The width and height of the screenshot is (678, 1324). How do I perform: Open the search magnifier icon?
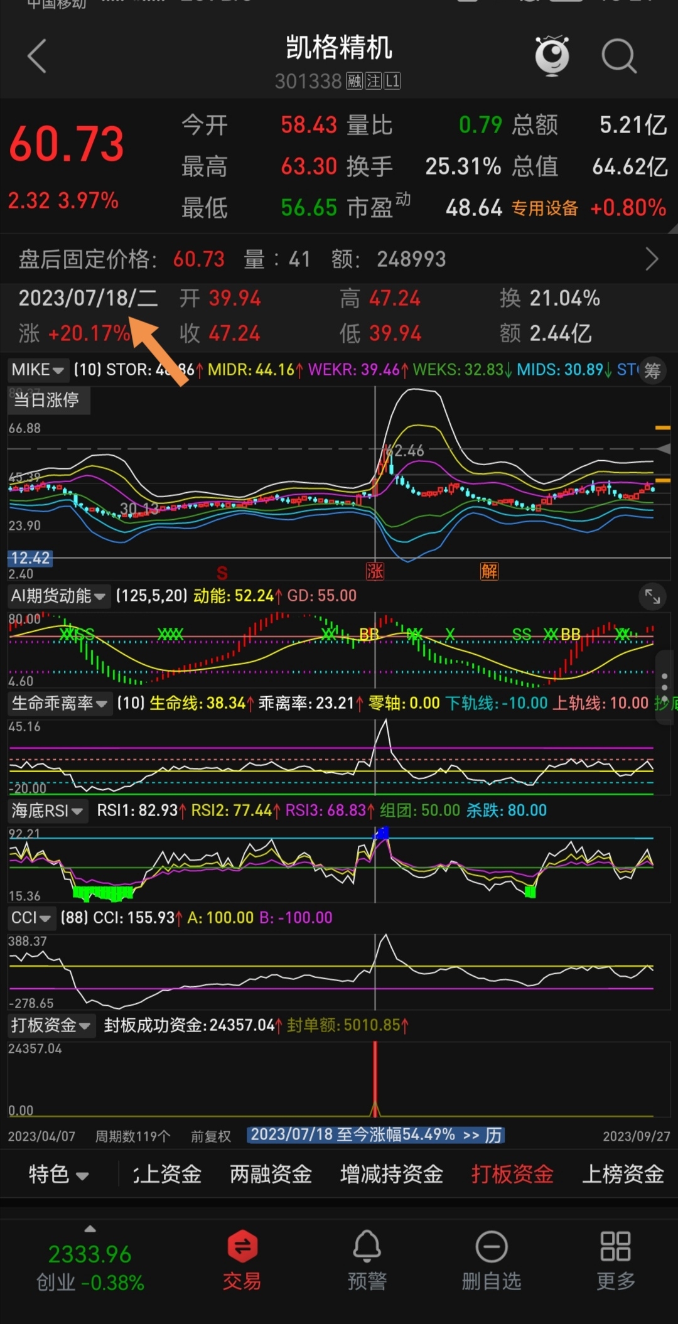pos(619,57)
